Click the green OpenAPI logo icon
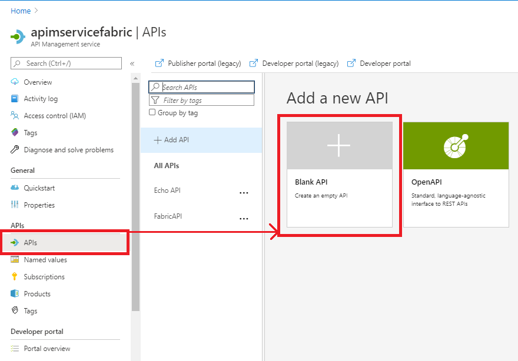The width and height of the screenshot is (518, 361). (x=456, y=146)
